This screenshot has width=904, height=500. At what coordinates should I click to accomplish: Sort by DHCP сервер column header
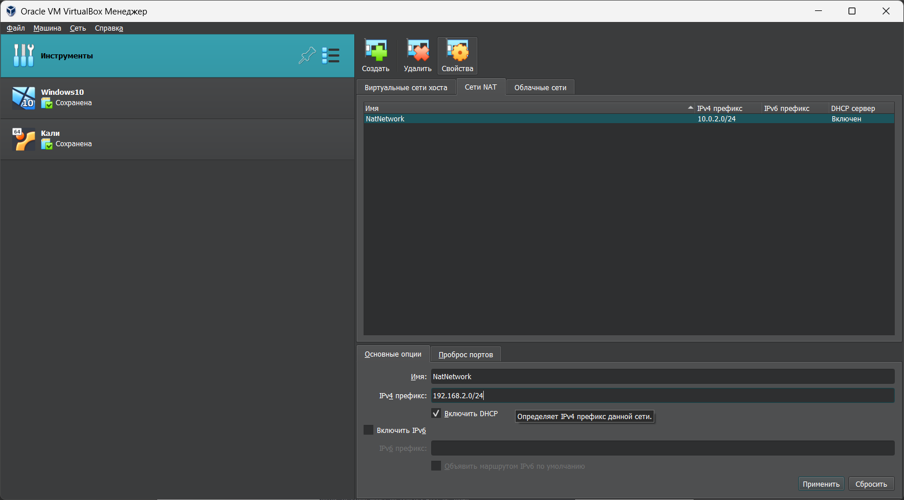[x=862, y=108]
